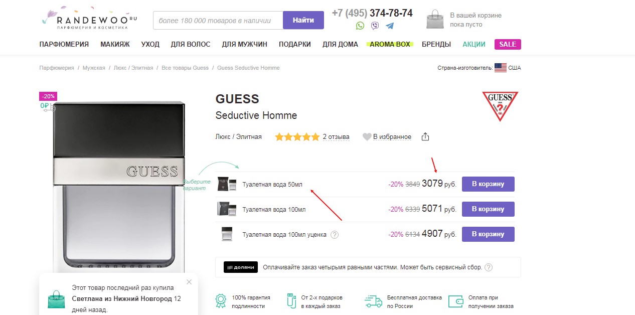Click the shopping bag cart icon

click(x=435, y=20)
